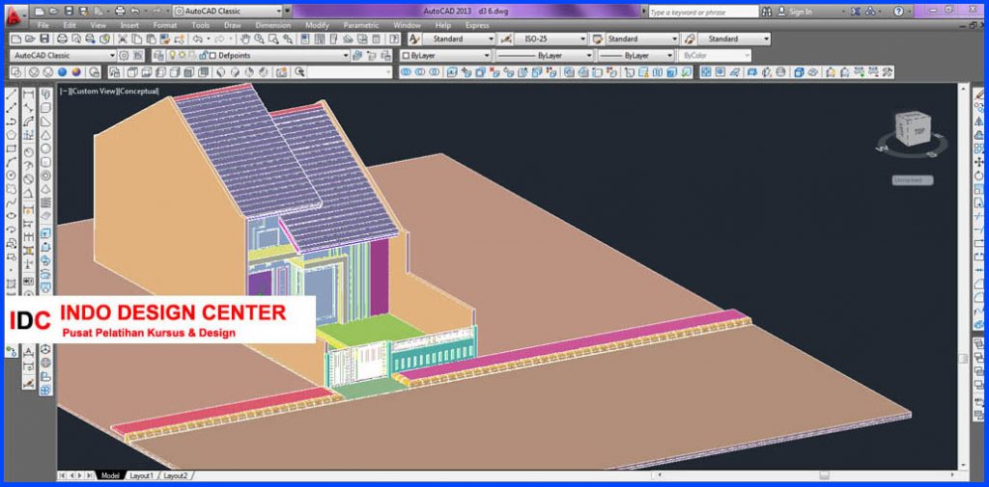Open the Express menu
This screenshot has height=487, width=989.
click(x=477, y=25)
